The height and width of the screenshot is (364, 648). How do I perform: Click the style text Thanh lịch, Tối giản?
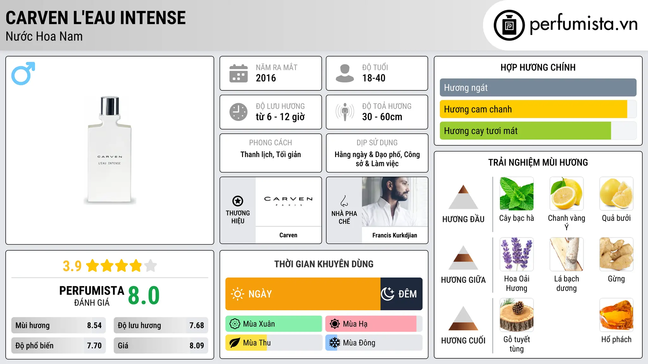(x=271, y=155)
